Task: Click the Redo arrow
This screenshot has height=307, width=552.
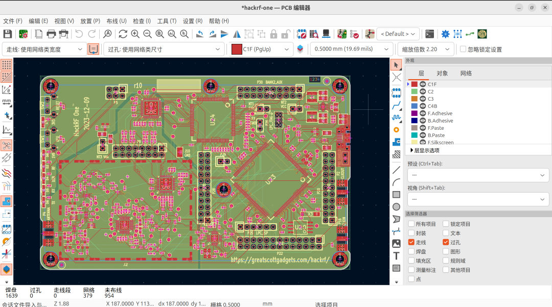Action: coord(92,34)
